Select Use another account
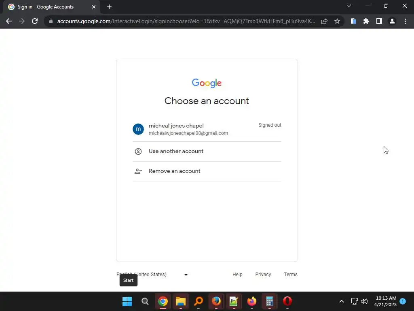This screenshot has width=414, height=311. [x=207, y=151]
